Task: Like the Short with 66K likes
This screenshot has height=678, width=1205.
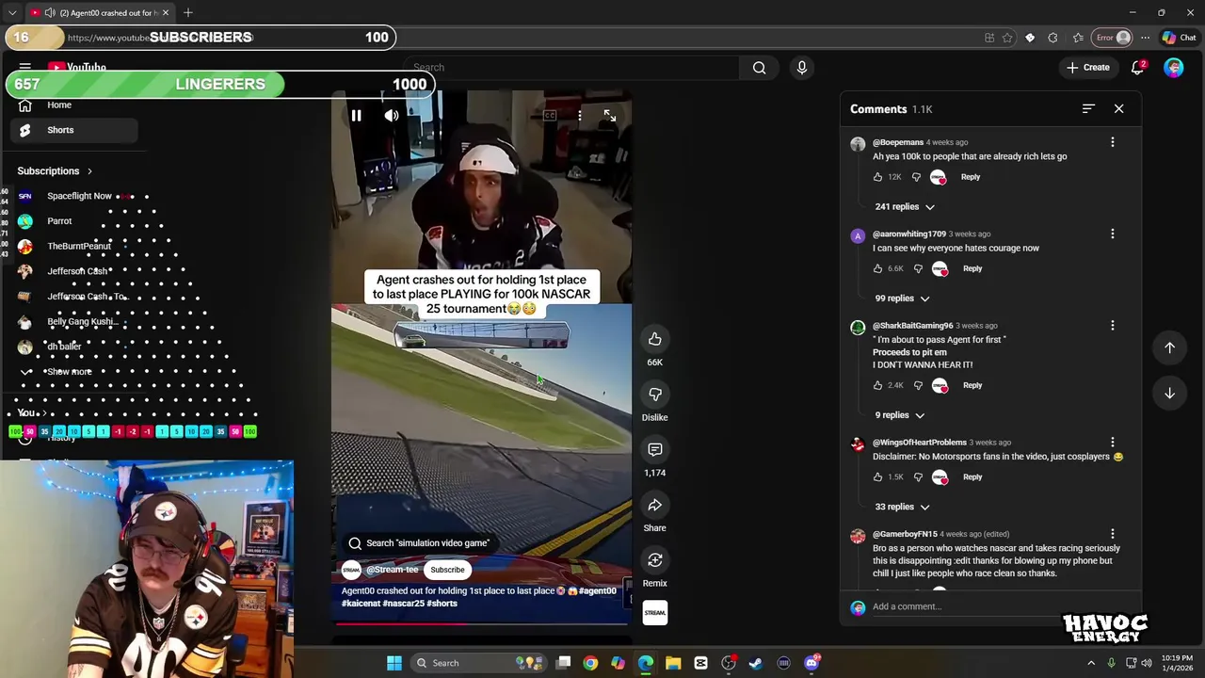Action: [x=655, y=339]
